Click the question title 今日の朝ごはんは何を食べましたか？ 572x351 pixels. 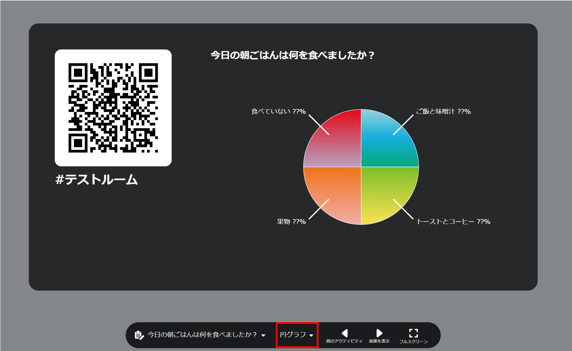[293, 55]
